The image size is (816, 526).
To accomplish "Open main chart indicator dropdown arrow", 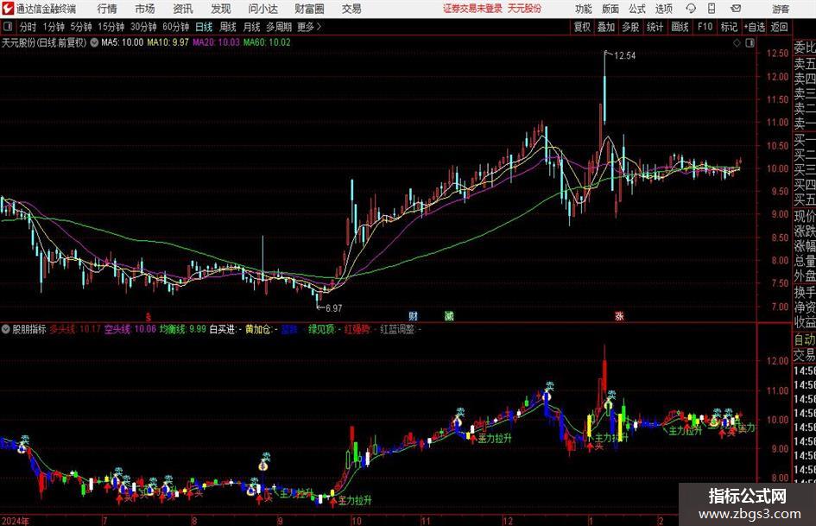I will pyautogui.click(x=94, y=42).
